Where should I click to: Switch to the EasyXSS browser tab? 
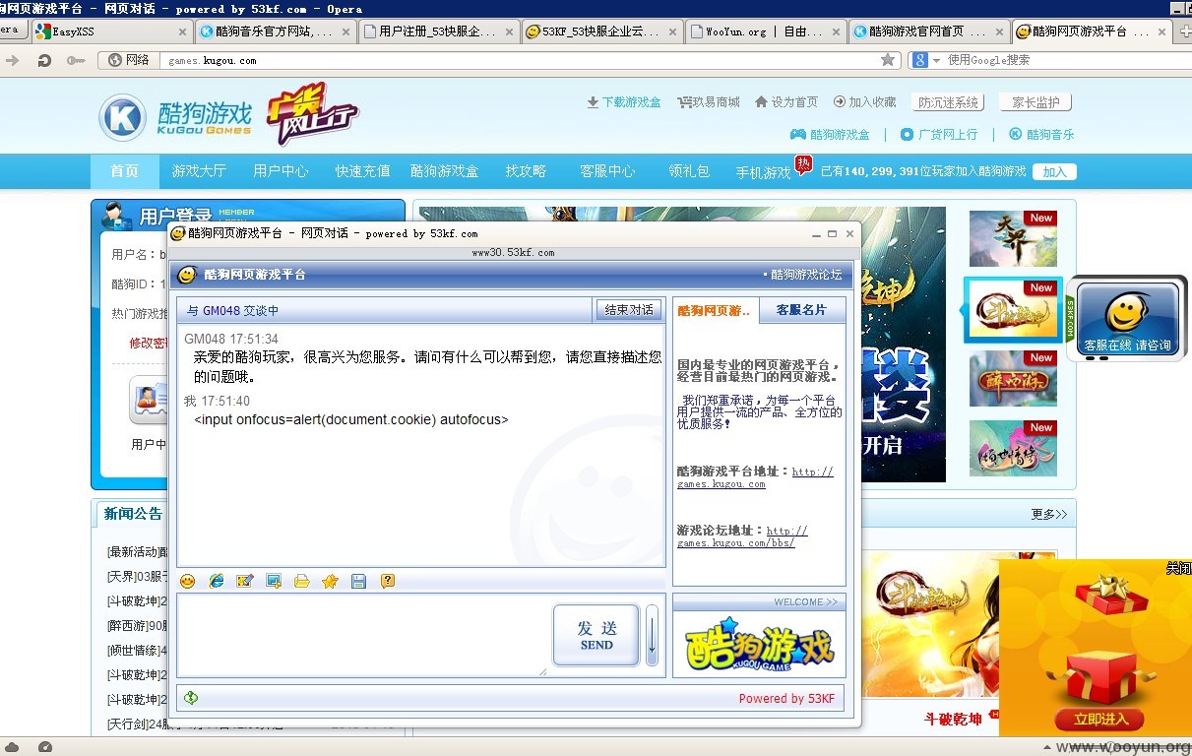click(111, 31)
